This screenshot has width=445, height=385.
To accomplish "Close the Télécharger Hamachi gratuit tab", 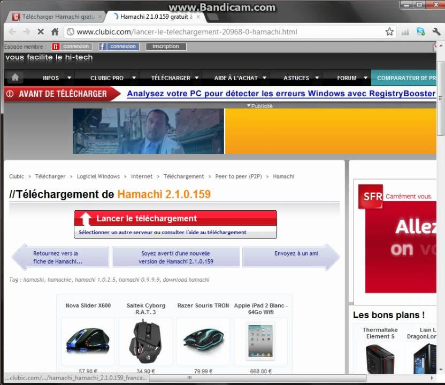I will [x=100, y=17].
